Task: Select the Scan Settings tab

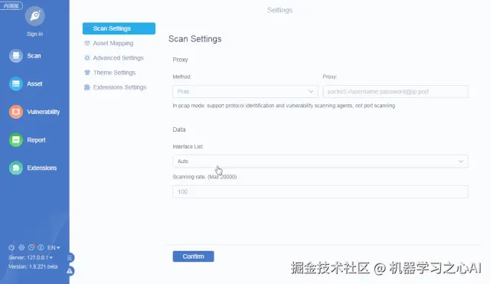Action: click(119, 28)
